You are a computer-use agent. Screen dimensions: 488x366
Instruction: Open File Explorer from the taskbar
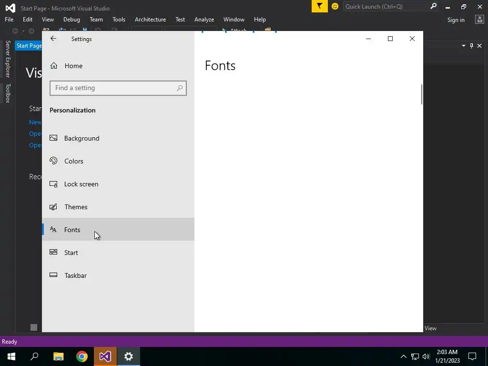58,356
